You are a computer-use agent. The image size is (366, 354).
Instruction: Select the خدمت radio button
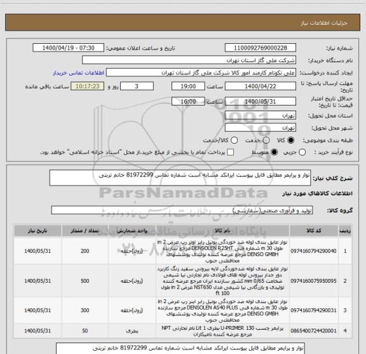click(266, 140)
